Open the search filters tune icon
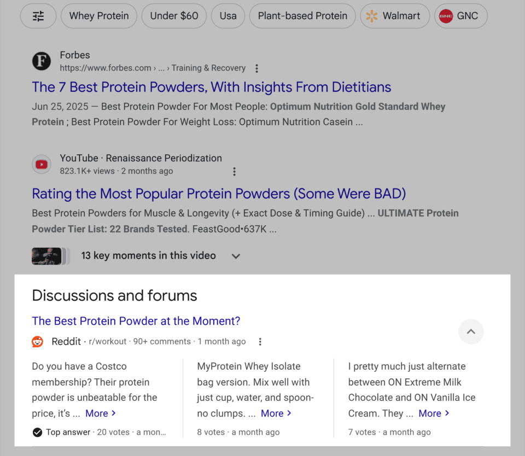This screenshot has height=456, width=525. click(38, 16)
